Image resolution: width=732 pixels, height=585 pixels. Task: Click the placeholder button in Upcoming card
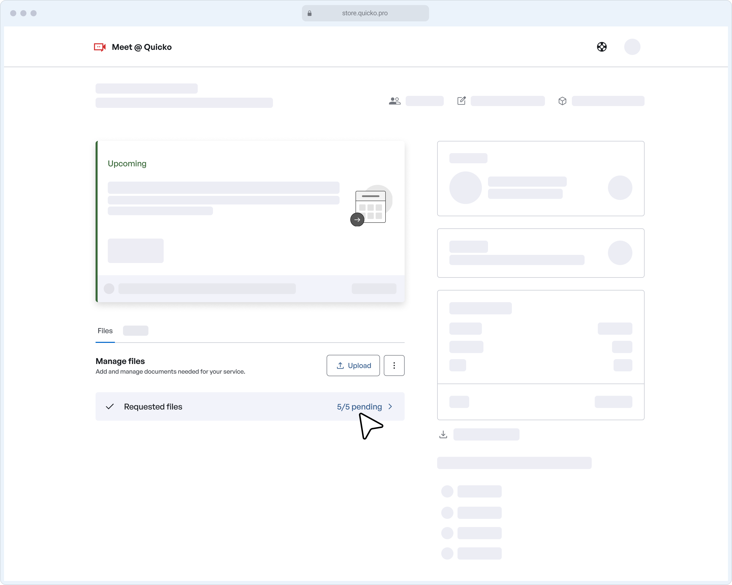(x=135, y=251)
